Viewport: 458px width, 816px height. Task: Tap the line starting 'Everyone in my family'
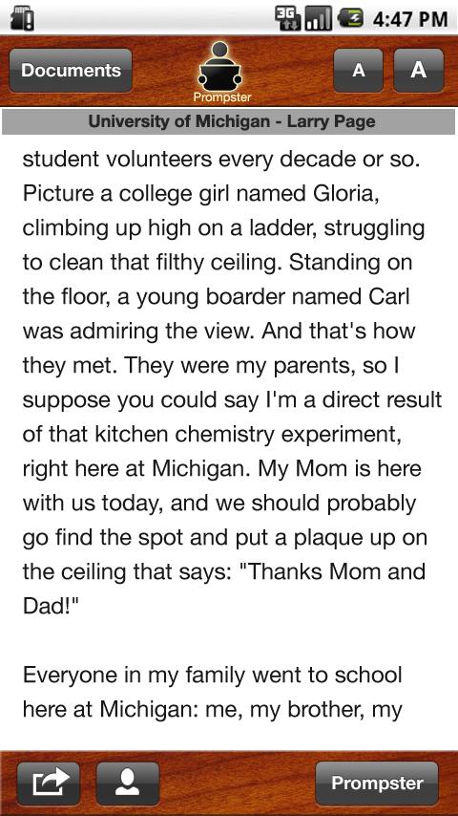213,675
